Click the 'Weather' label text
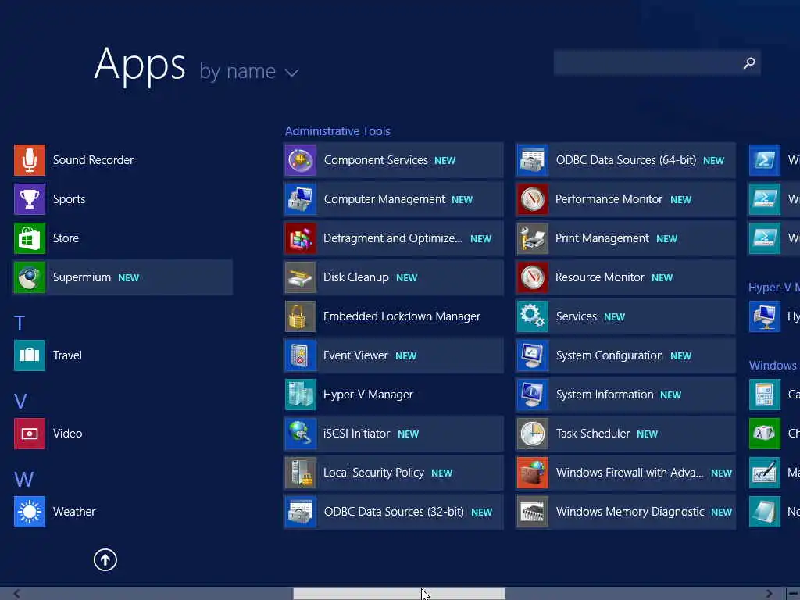 pos(74,511)
